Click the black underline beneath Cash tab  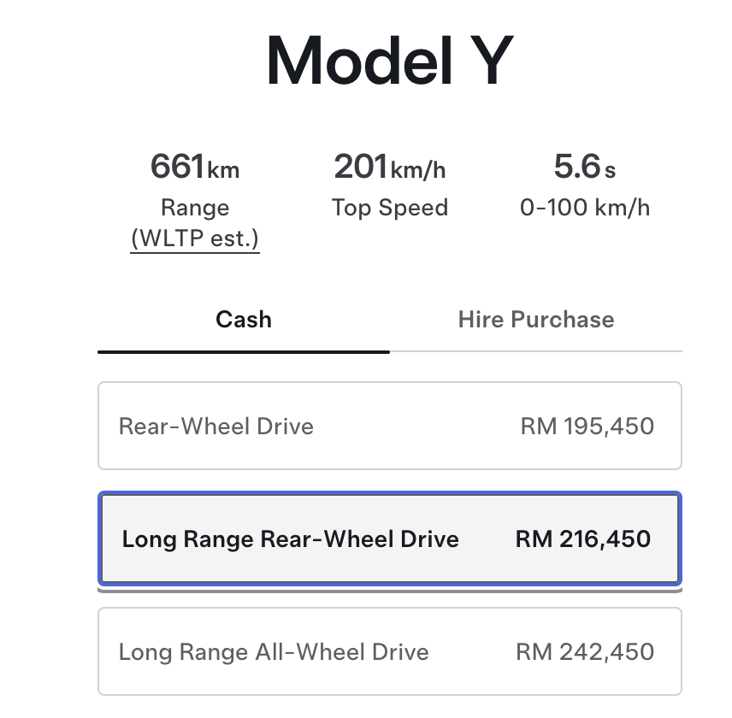coord(244,352)
